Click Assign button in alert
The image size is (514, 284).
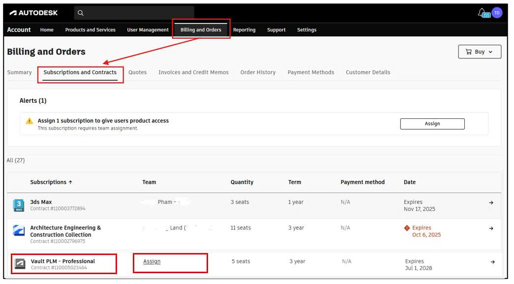432,124
